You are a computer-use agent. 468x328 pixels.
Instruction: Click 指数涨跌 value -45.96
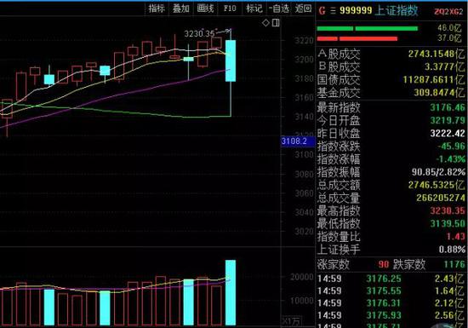(x=451, y=146)
